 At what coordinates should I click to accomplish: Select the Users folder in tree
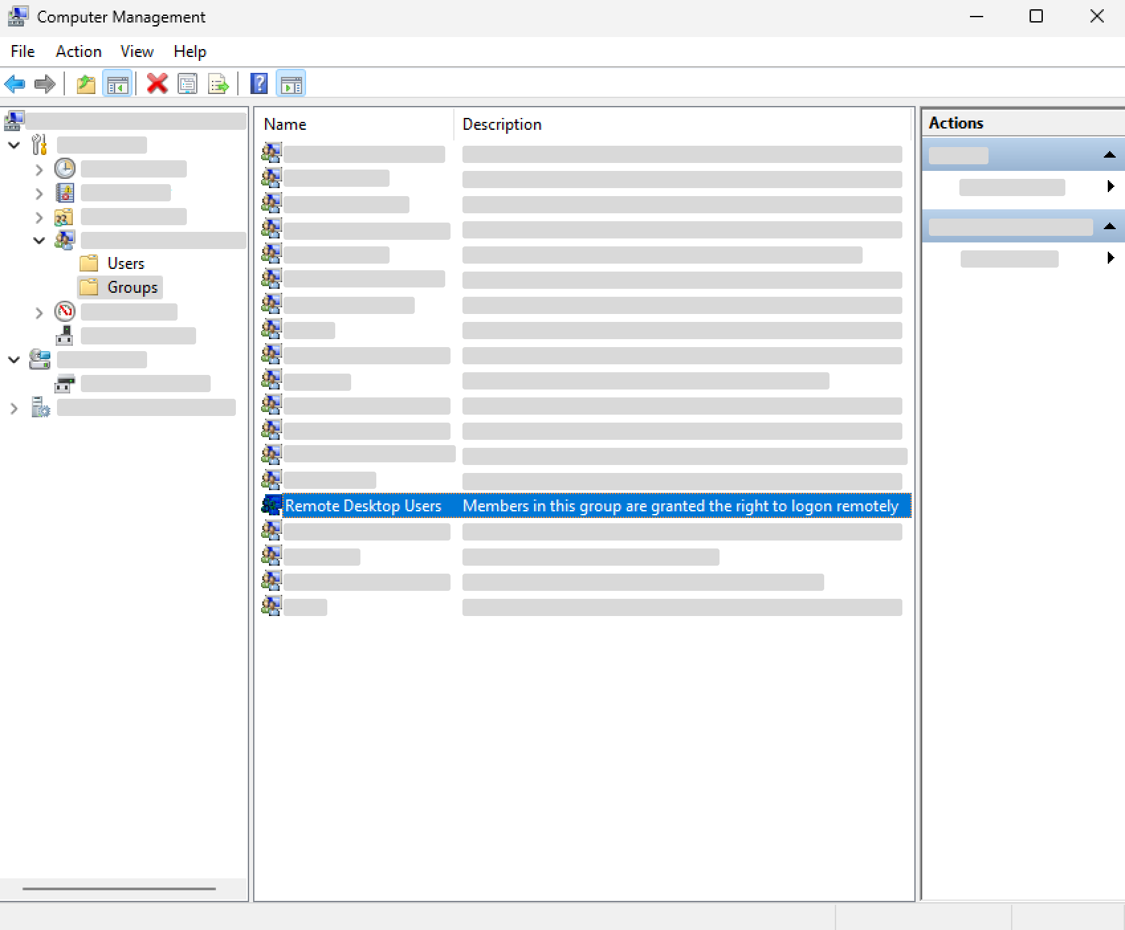tap(125, 264)
